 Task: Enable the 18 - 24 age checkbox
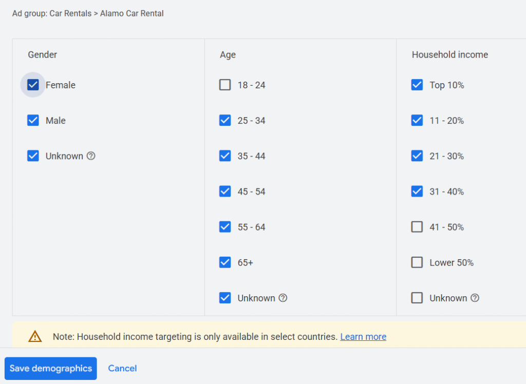click(225, 85)
